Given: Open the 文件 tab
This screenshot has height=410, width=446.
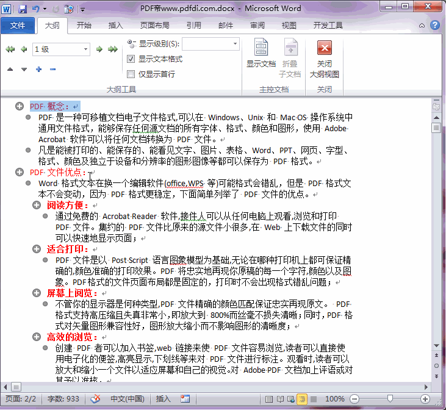Looking at the screenshot, I should [18, 26].
